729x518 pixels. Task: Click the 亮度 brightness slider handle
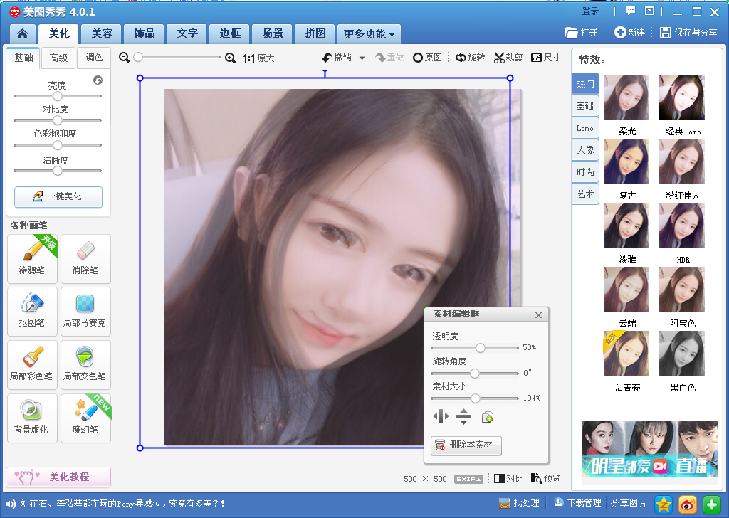pos(57,96)
